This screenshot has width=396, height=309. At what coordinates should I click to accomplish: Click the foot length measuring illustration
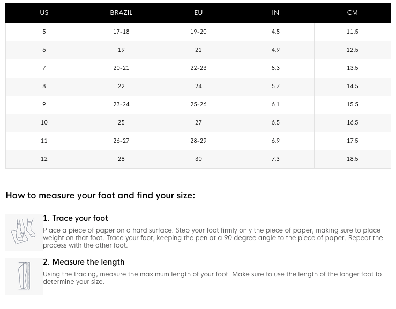tap(24, 276)
